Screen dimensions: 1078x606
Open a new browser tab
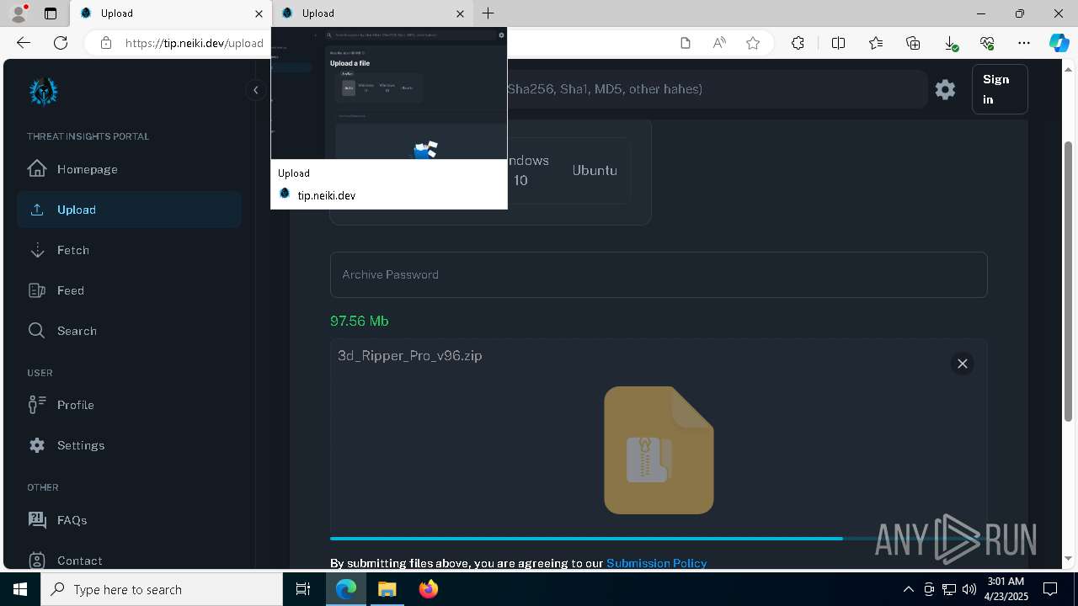click(x=488, y=13)
